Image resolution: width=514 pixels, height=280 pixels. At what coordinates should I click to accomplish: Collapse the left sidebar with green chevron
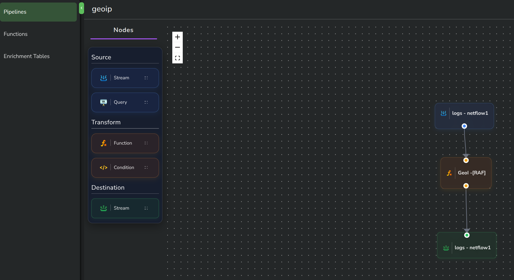coord(82,8)
